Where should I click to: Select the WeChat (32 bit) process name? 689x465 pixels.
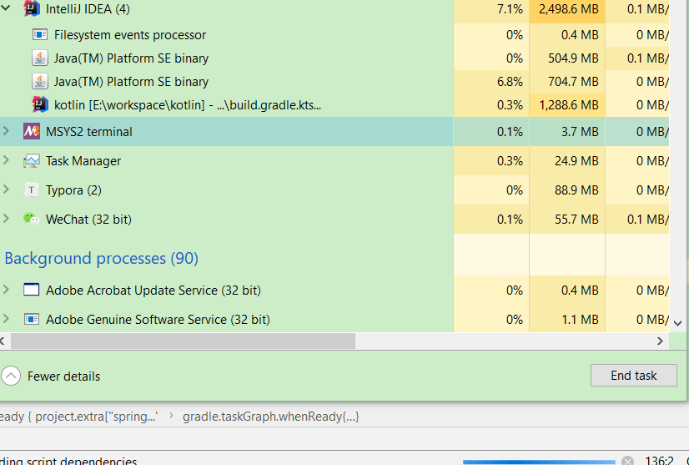88,219
